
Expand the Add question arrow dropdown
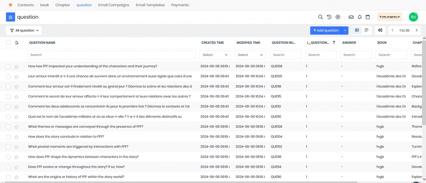tap(345, 30)
